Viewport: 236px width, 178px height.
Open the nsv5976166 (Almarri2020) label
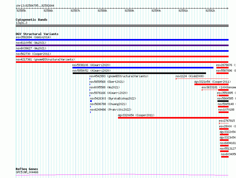(108, 93)
